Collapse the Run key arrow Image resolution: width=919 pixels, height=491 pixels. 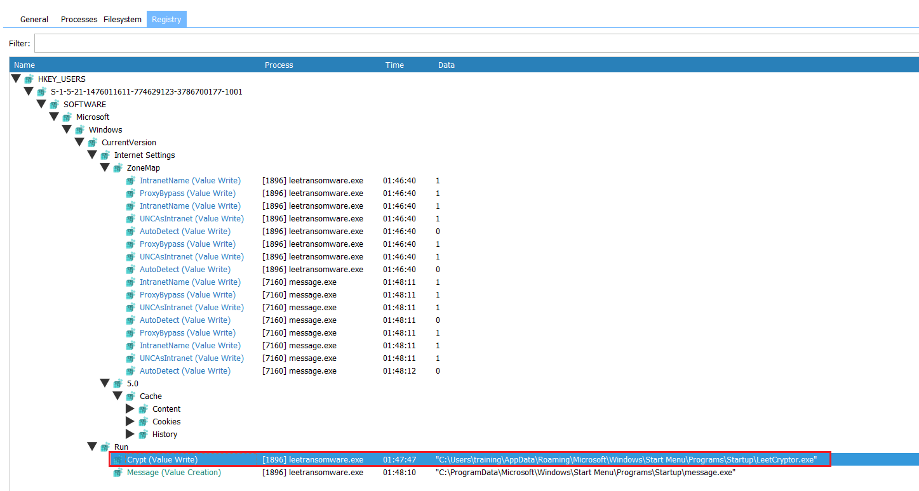(x=92, y=447)
